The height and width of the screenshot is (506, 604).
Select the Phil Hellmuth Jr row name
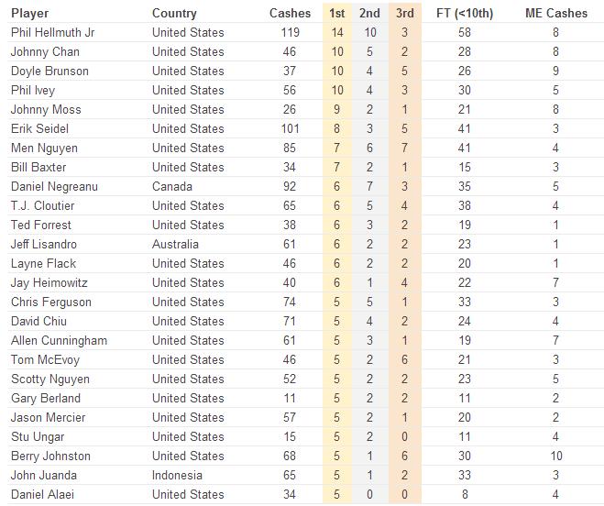[54, 32]
